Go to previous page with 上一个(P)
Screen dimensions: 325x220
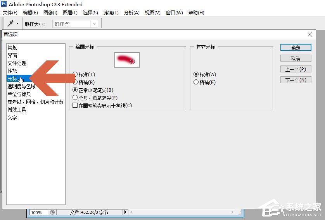coord(296,69)
